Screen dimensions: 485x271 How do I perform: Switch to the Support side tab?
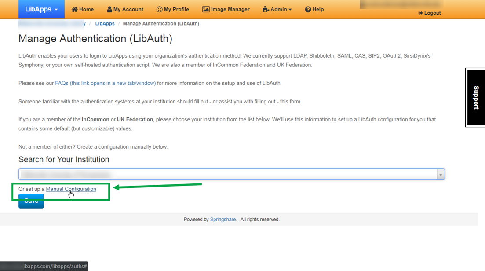point(475,97)
